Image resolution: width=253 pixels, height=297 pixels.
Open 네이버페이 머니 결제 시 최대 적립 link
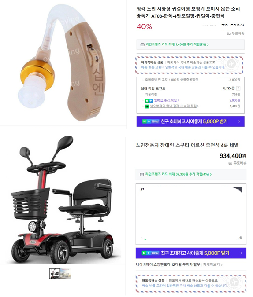[174, 106]
